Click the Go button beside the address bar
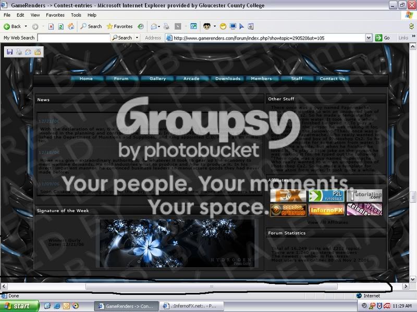 pyautogui.click(x=383, y=38)
